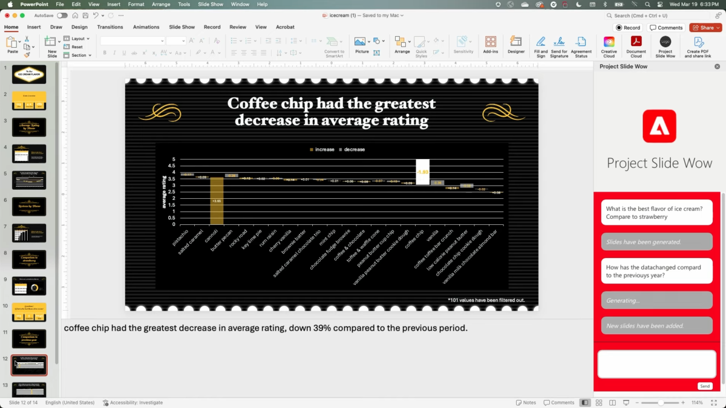Switch to the Transitions ribbon tab

[110, 27]
